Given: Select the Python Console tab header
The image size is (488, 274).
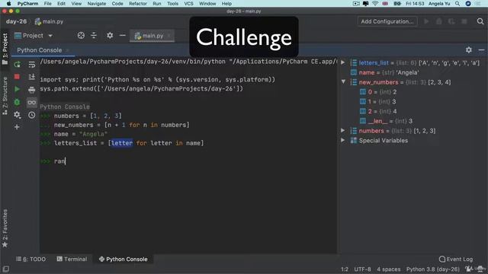Looking at the screenshot, I should (39, 50).
